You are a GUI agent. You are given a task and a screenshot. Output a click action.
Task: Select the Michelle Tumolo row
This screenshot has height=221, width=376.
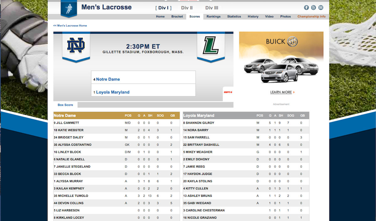pos(117,196)
